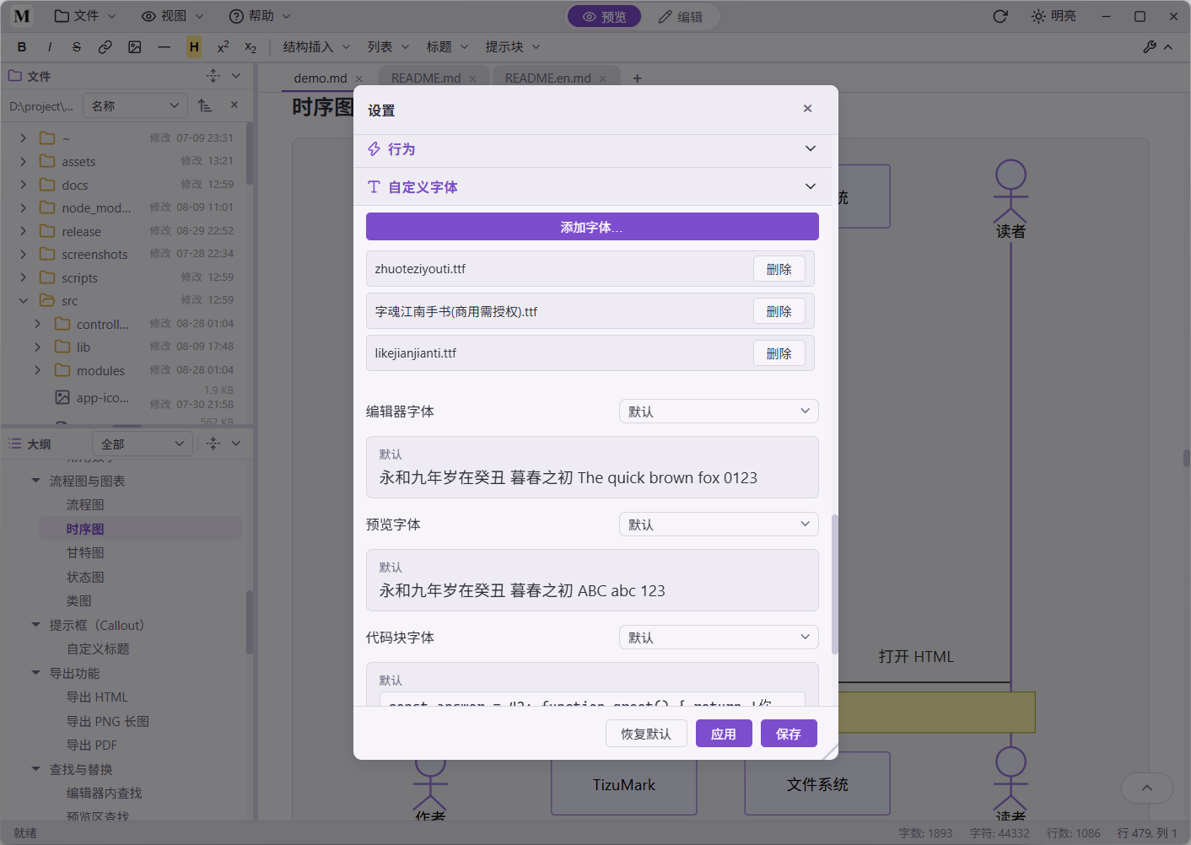
Task: Apply strikethrough formatting
Action: coord(77,47)
